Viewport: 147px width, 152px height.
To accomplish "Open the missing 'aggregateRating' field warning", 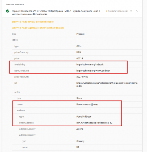I will pyautogui.click(x=38, y=28).
